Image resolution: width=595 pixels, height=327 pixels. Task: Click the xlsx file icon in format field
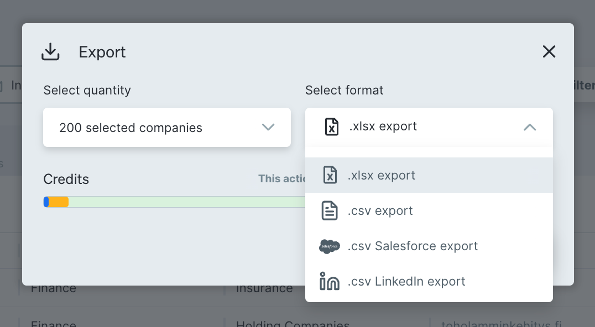[331, 126]
